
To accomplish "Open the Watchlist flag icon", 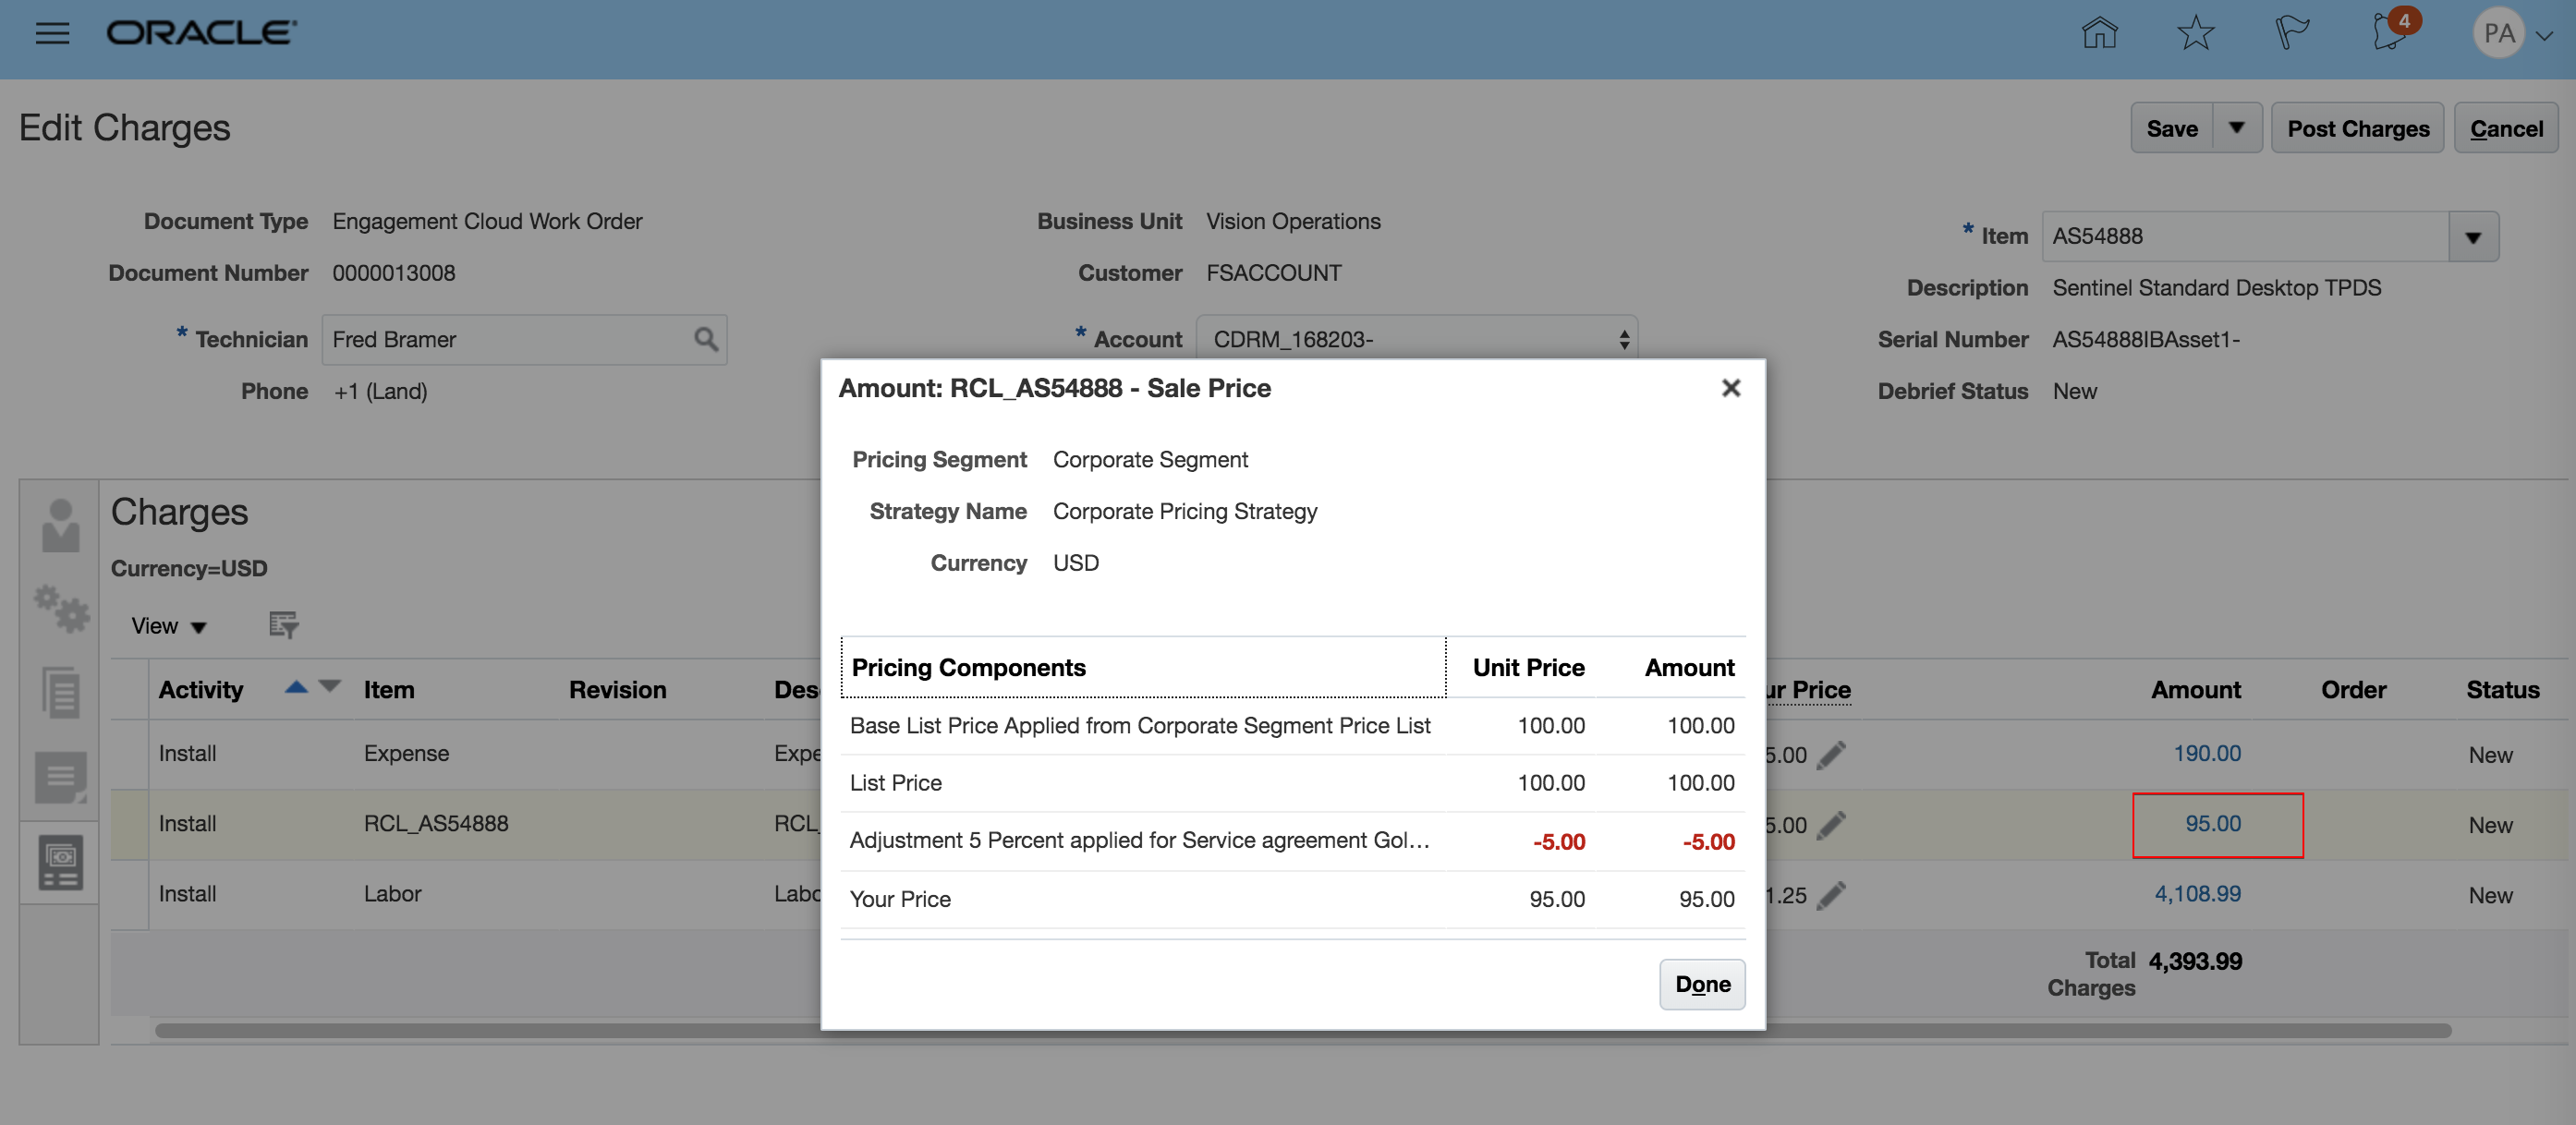I will (2291, 34).
